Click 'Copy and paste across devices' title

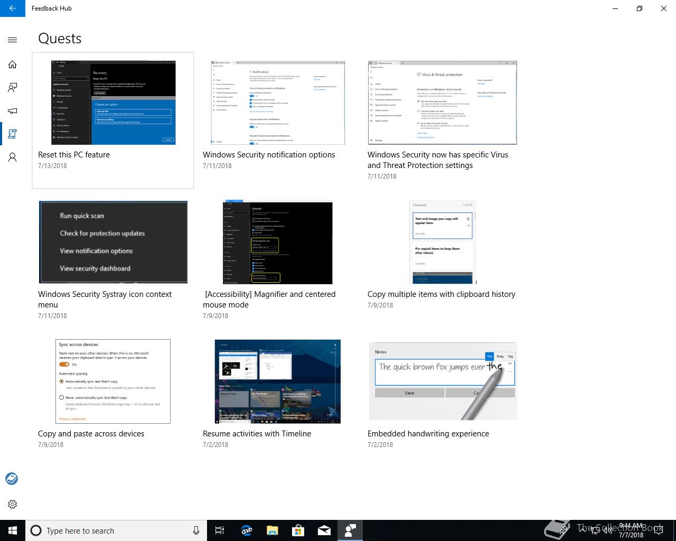click(x=91, y=434)
